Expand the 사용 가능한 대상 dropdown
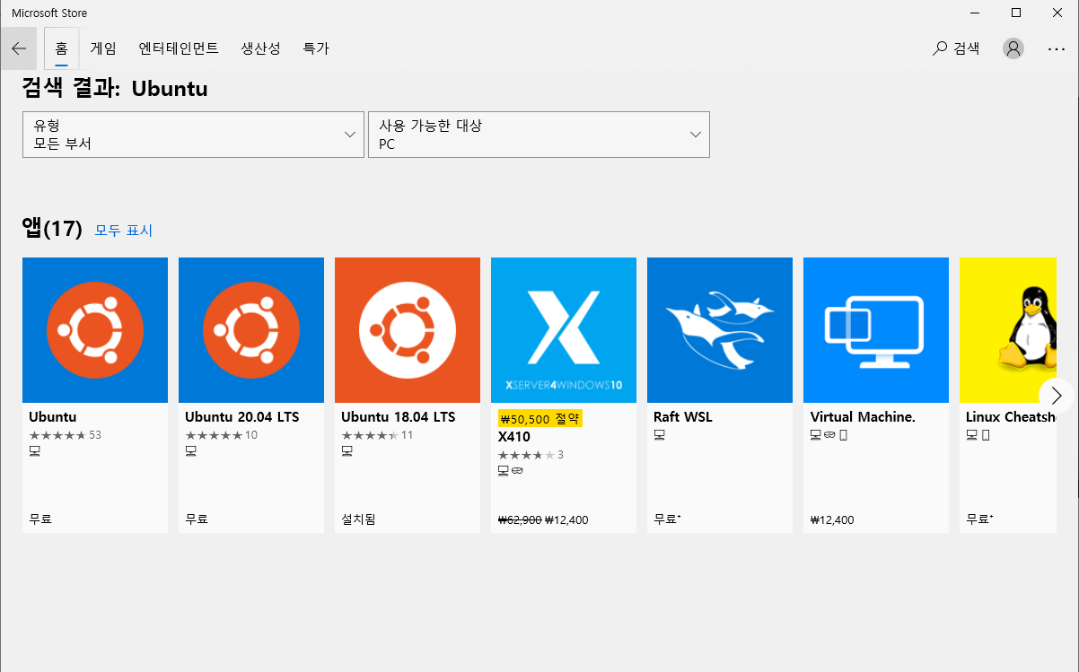 click(x=539, y=135)
